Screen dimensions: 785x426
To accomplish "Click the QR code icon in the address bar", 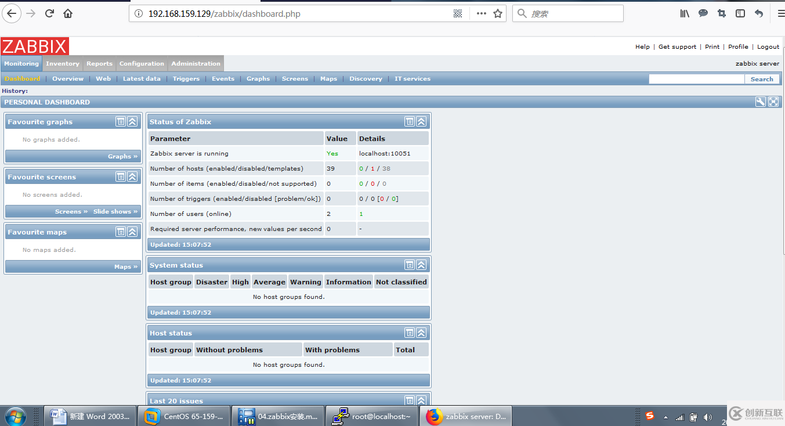I will pyautogui.click(x=458, y=13).
